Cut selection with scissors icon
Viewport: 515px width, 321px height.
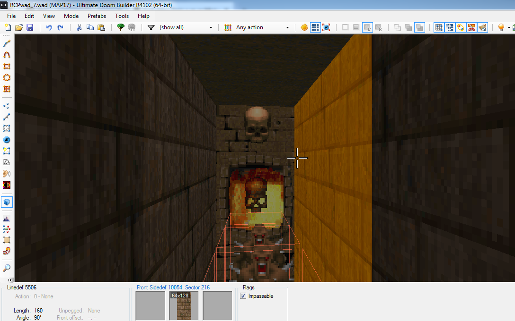click(x=79, y=27)
